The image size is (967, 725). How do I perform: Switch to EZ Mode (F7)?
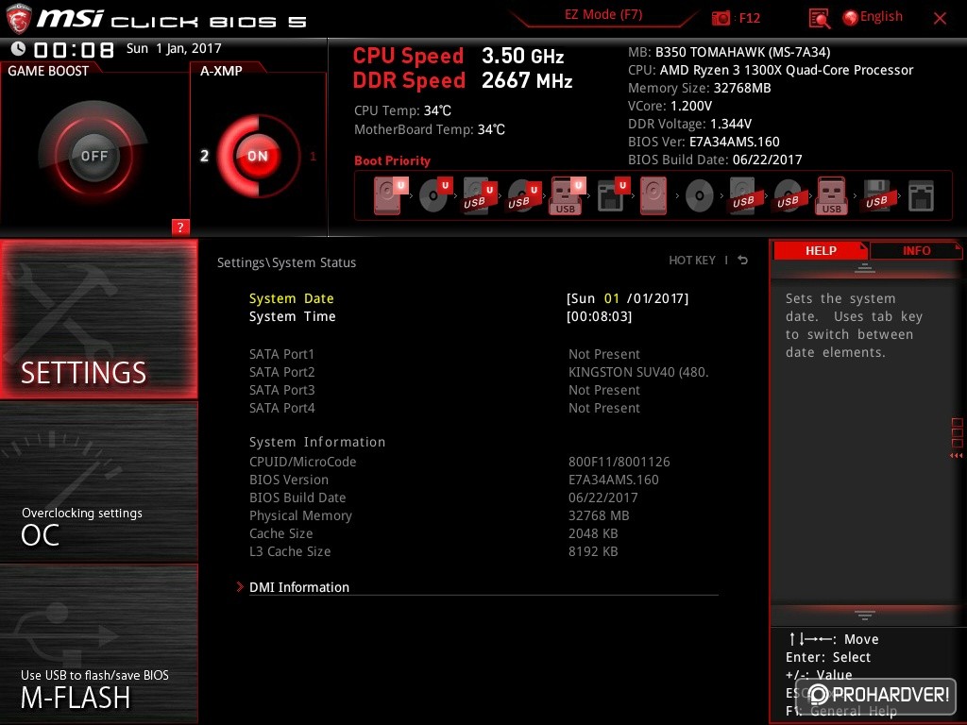pyautogui.click(x=603, y=15)
